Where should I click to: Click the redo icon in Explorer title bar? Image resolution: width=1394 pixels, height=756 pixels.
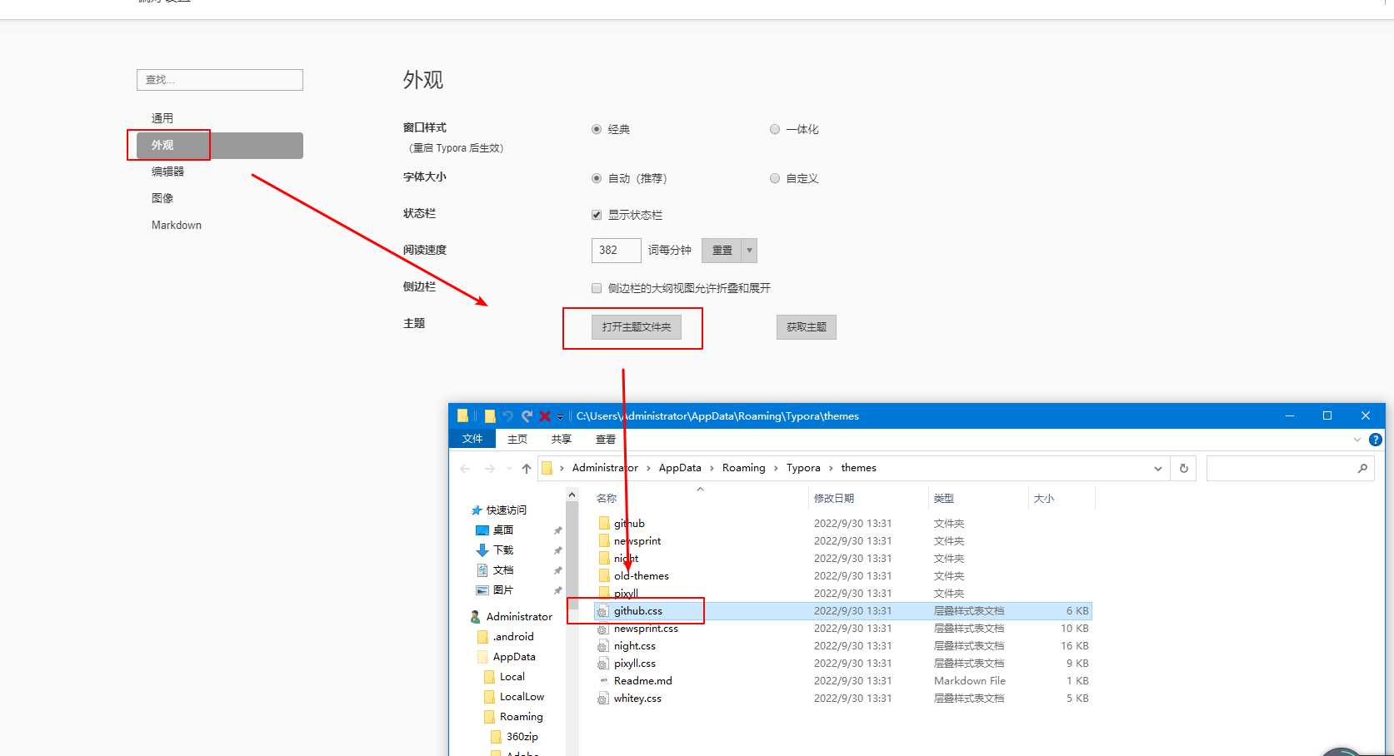[x=527, y=416]
